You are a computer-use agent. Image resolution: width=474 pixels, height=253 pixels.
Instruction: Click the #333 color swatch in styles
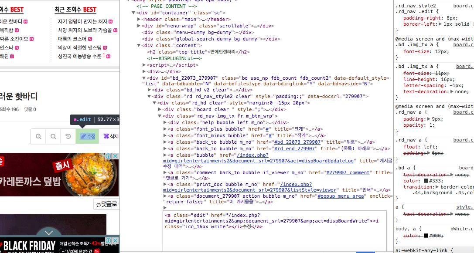(426, 181)
